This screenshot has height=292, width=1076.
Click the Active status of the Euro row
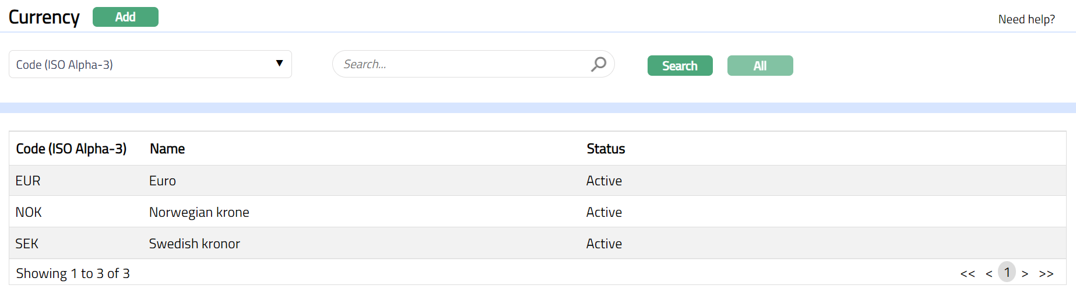[x=604, y=181]
